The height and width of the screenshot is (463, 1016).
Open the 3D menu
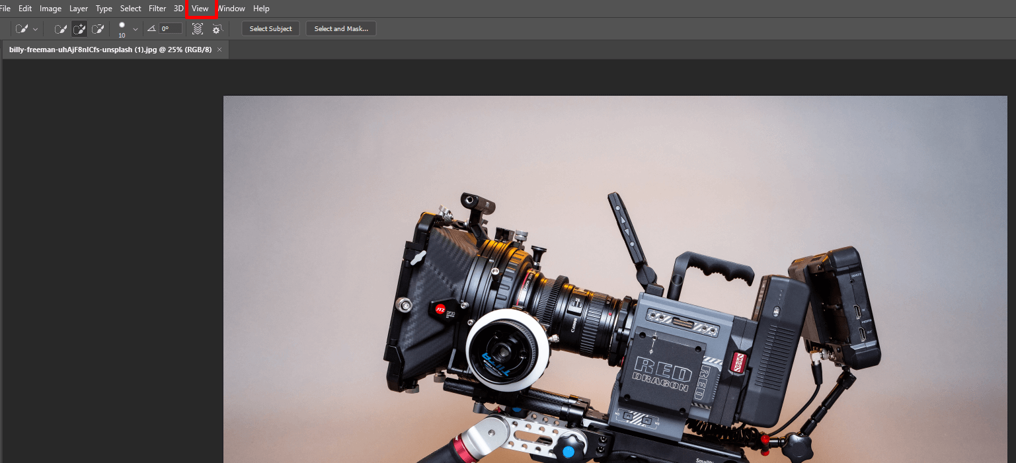coord(178,9)
